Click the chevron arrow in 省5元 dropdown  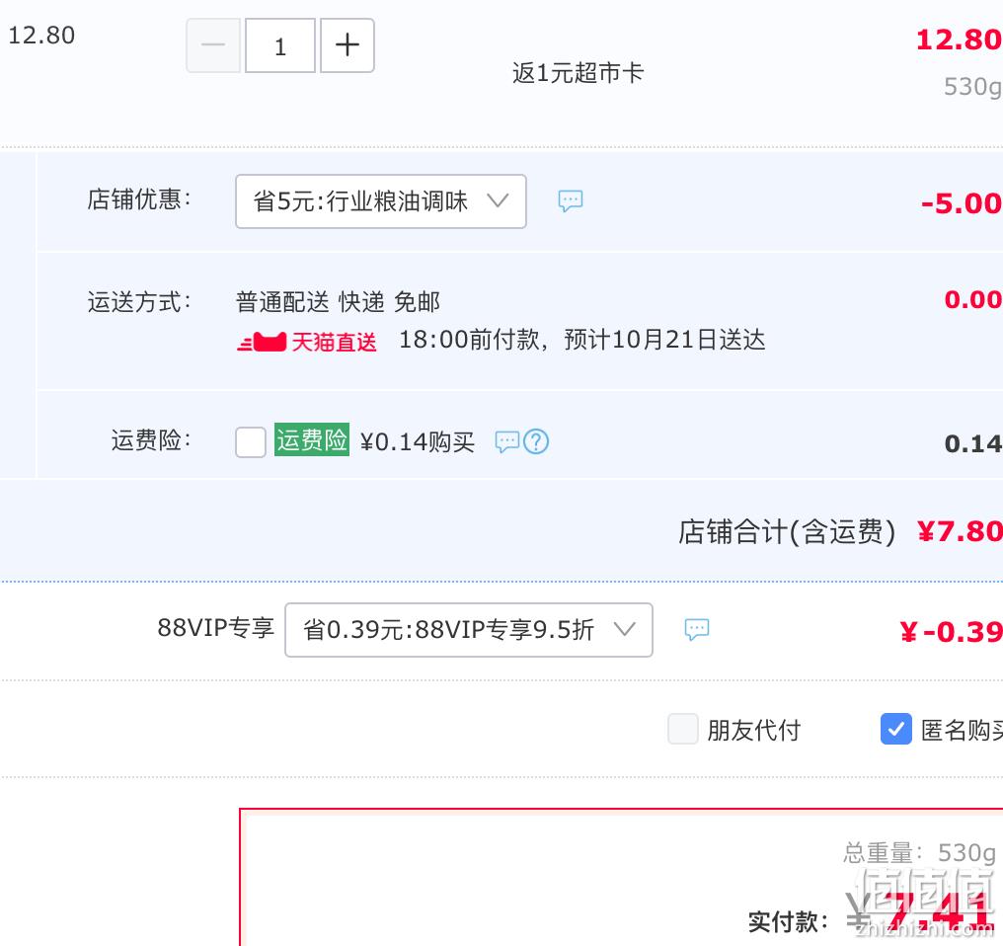click(498, 200)
